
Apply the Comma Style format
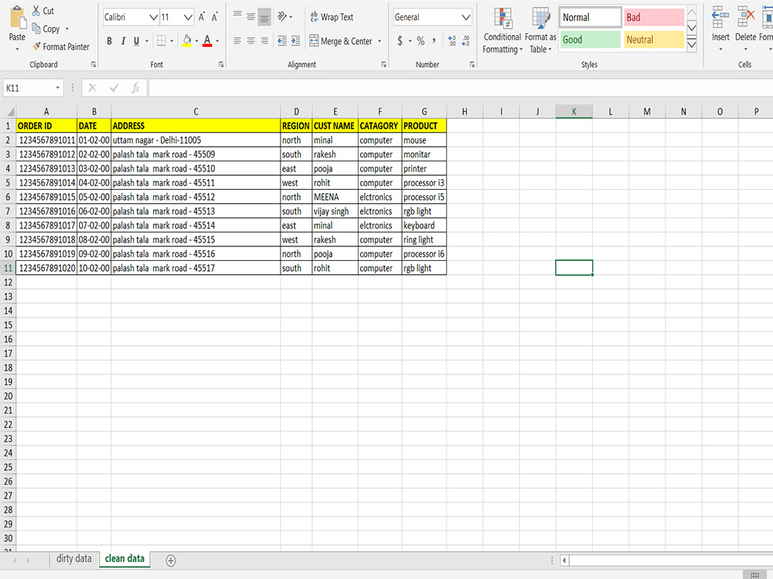point(434,40)
